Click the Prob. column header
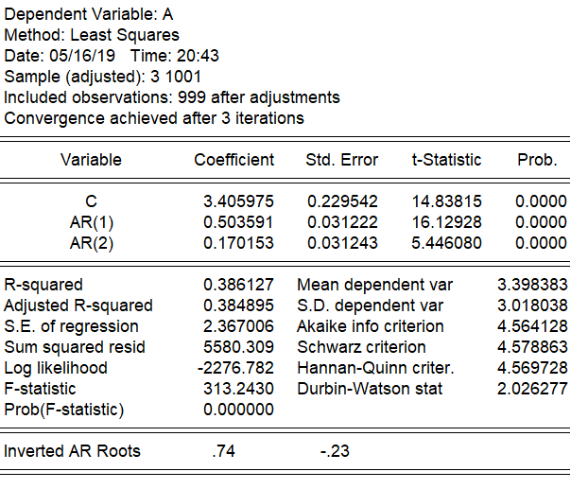The height and width of the screenshot is (489, 588). point(537,160)
